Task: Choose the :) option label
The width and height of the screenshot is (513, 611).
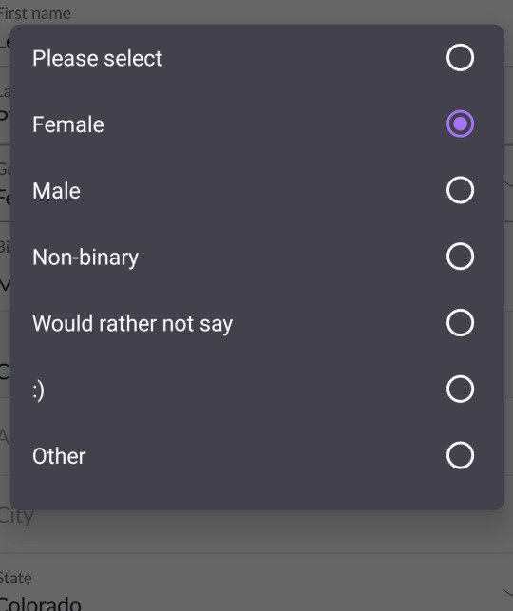Action: pyautogui.click(x=38, y=391)
